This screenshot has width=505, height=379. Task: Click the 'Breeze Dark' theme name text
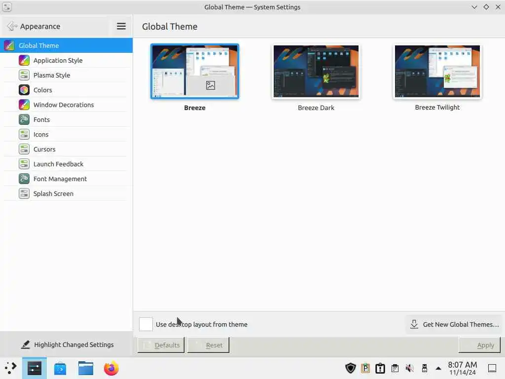[x=316, y=108]
